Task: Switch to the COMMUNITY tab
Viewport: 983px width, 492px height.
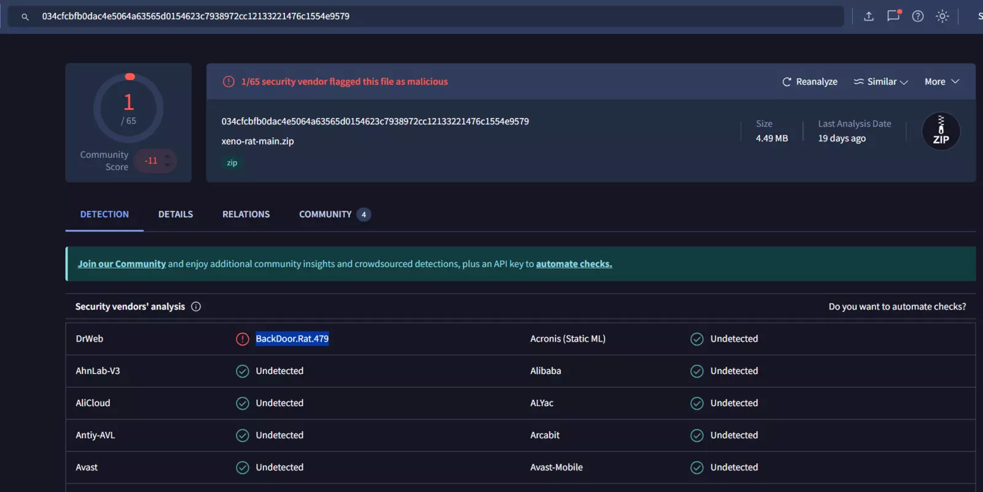Action: coord(335,214)
